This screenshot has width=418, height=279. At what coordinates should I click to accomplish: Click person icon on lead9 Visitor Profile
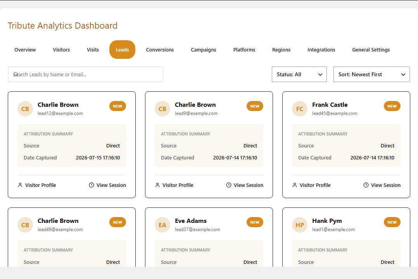coord(157,185)
